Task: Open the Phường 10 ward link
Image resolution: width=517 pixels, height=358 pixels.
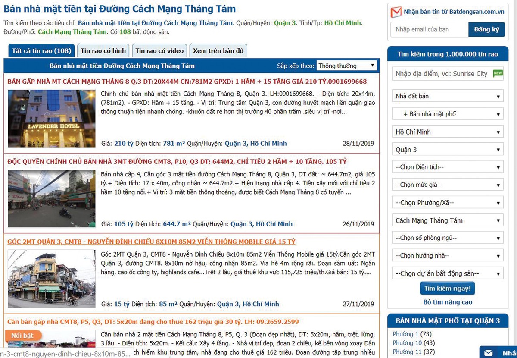Action: coord(401,343)
